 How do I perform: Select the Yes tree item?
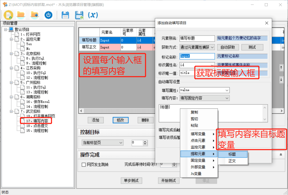pyautogui.click(x=29, y=44)
